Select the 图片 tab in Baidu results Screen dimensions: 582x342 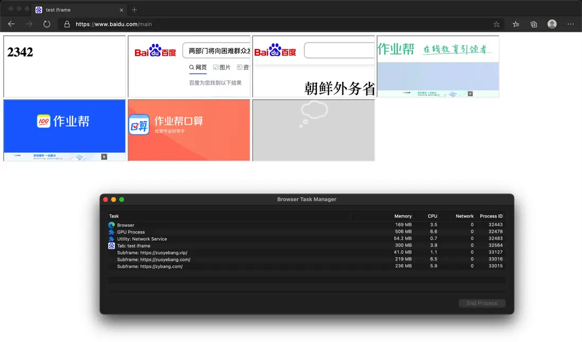(222, 67)
